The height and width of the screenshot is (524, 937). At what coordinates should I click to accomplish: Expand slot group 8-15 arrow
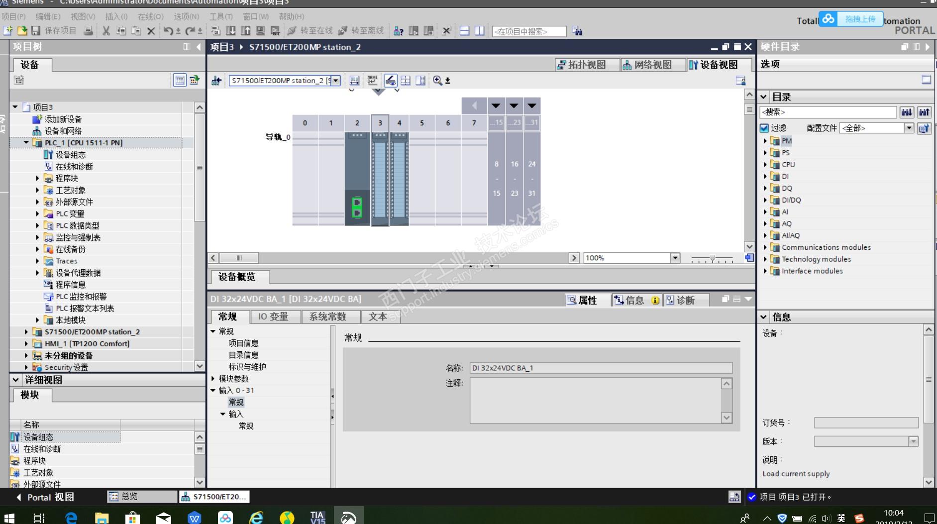tap(496, 105)
